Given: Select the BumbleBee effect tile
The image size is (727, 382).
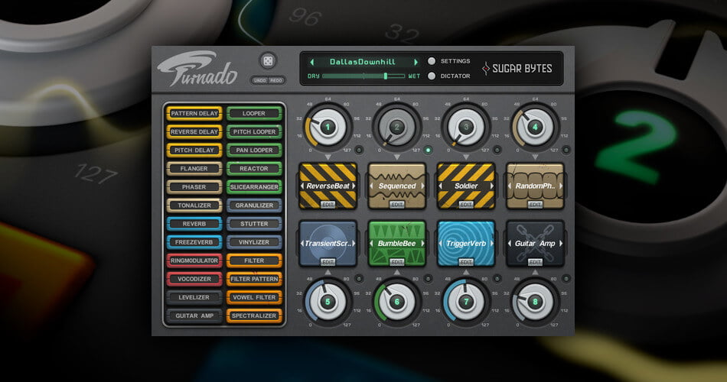Looking at the screenshot, I should [x=396, y=242].
